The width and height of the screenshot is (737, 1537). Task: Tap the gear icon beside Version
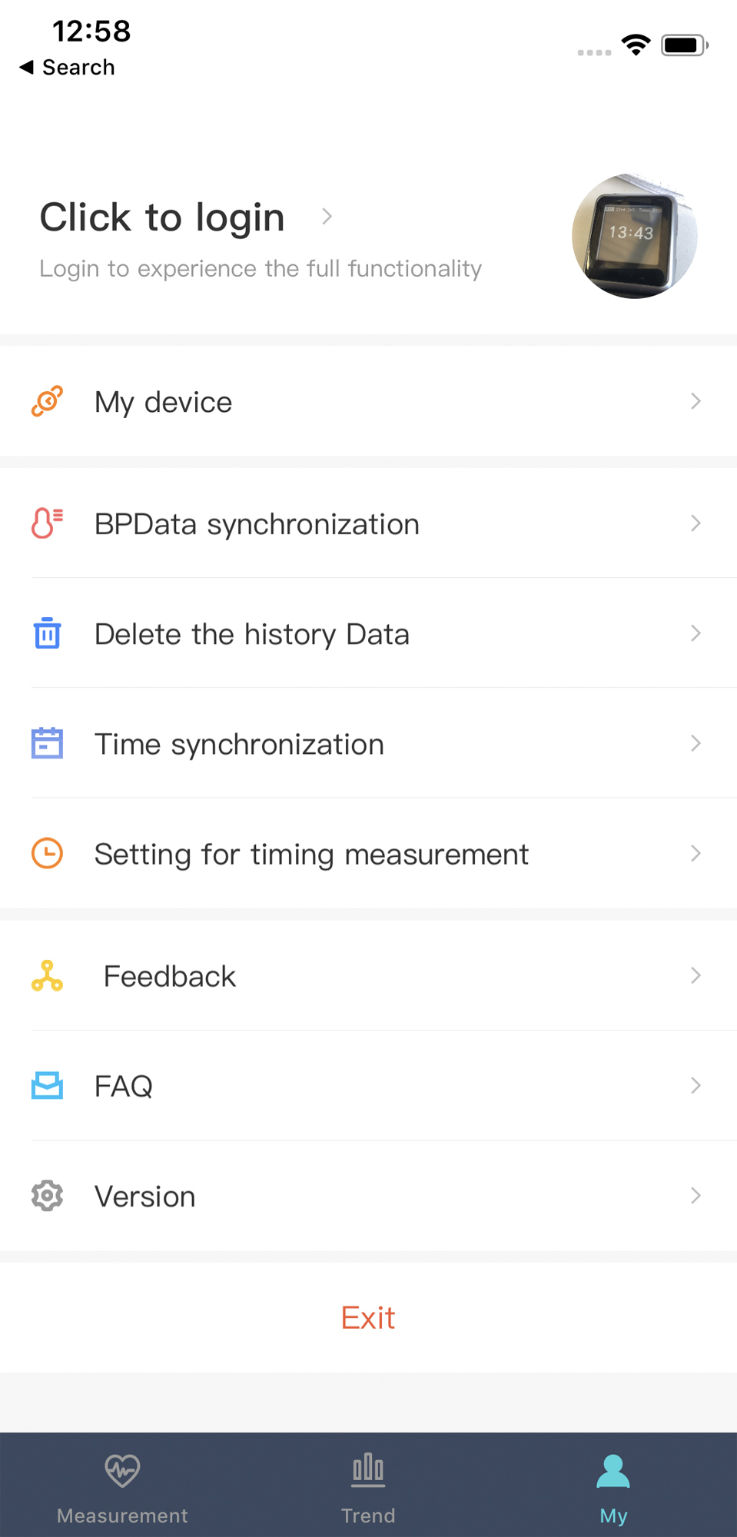47,1196
